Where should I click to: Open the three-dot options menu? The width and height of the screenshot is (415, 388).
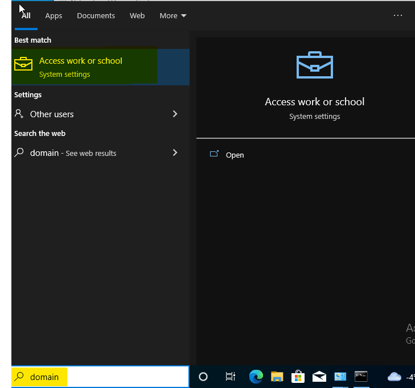click(x=398, y=15)
